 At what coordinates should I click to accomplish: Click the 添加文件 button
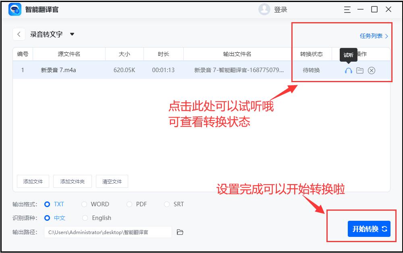pyautogui.click(x=32, y=181)
